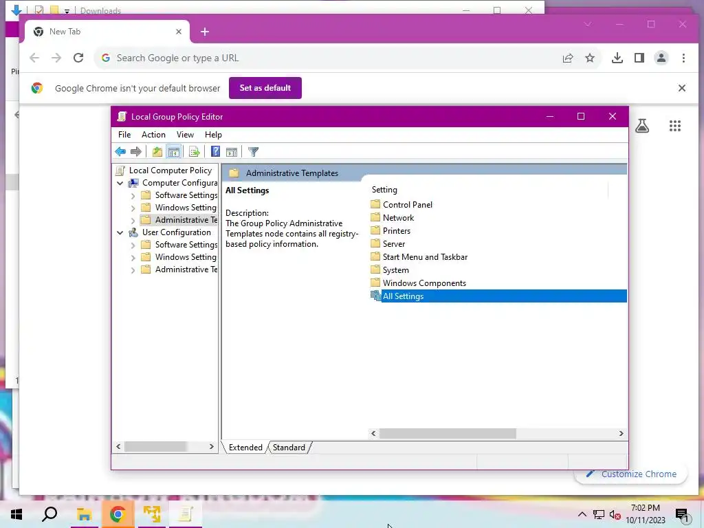704x528 pixels.
Task: Open the Network folder
Action: click(x=398, y=217)
